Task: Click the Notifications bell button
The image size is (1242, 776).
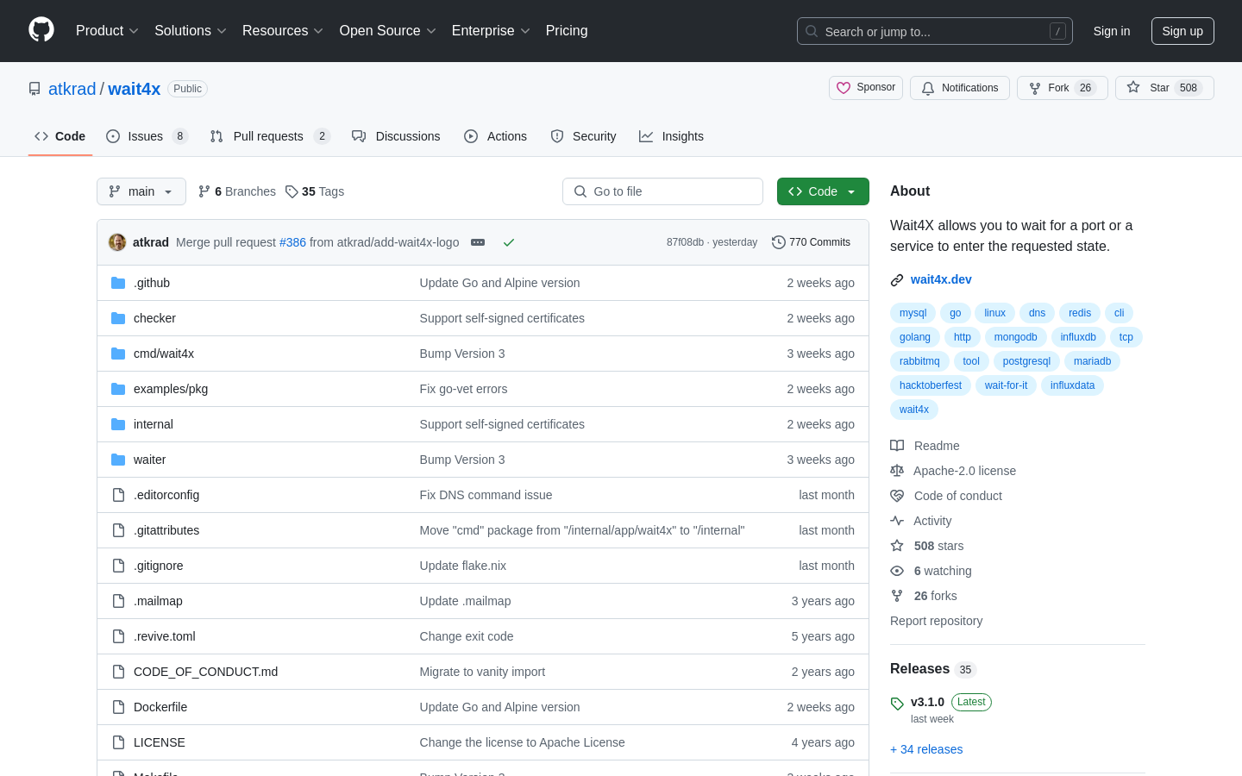Action: pyautogui.click(x=959, y=88)
